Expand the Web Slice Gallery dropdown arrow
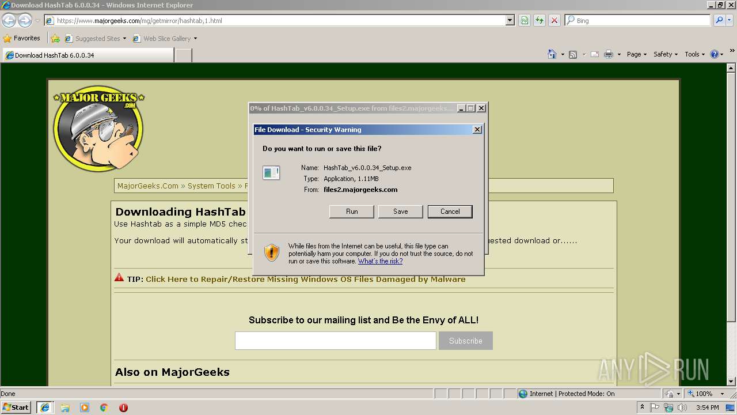737x415 pixels. [195, 39]
